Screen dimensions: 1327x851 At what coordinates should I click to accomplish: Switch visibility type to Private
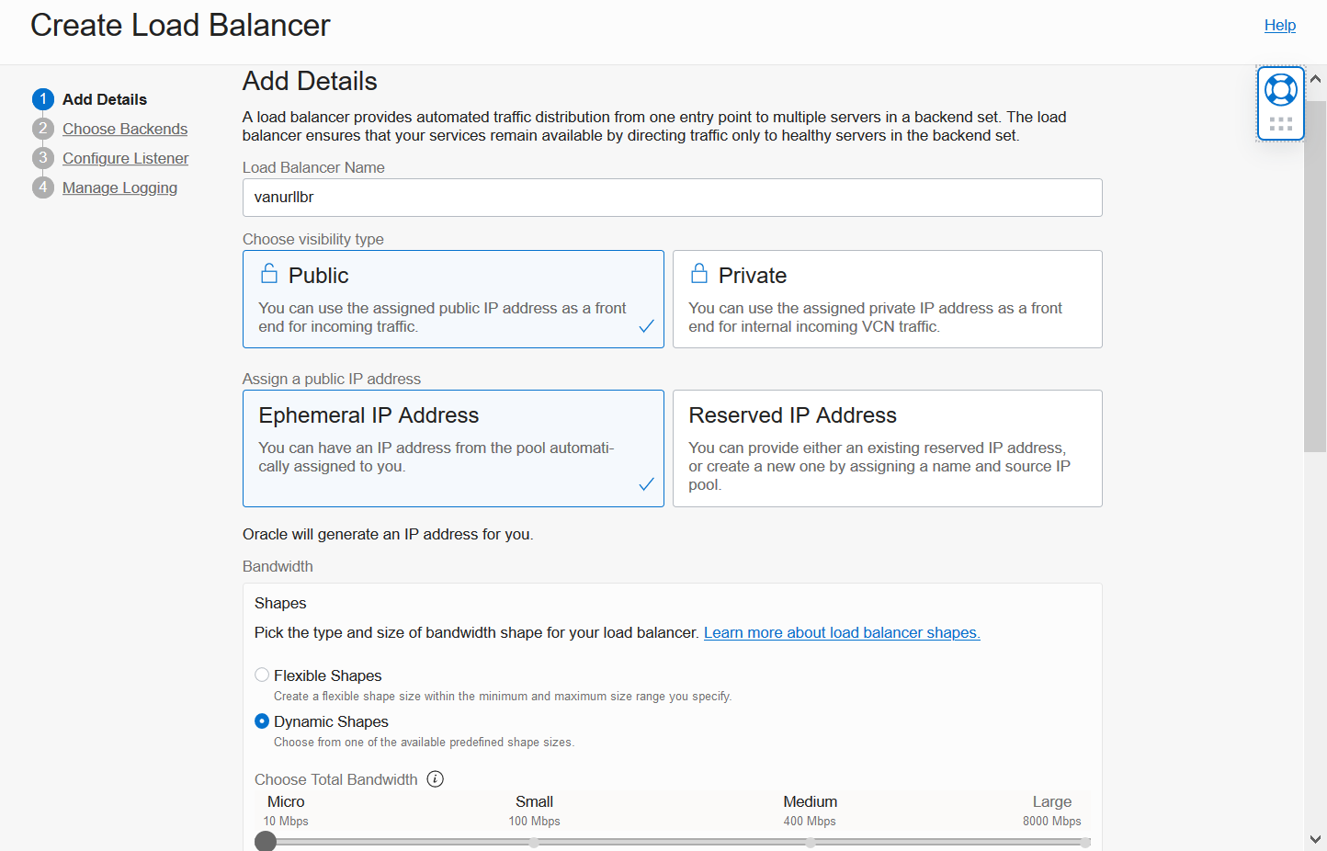coord(887,299)
